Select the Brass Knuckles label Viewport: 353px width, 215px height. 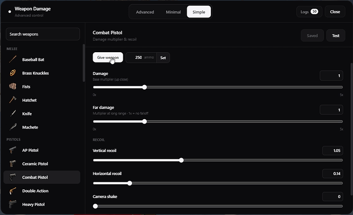[x=35, y=73]
